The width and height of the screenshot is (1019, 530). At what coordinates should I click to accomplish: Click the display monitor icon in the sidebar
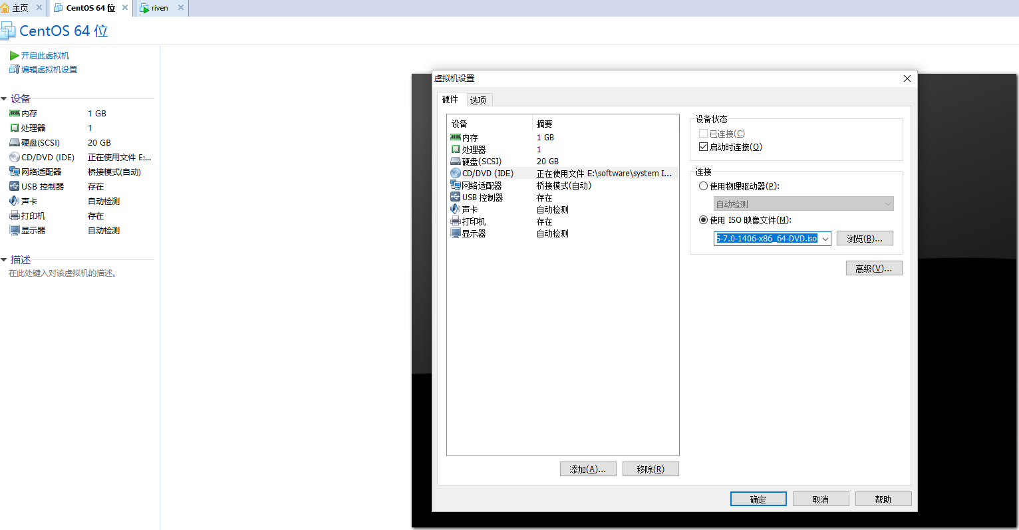[14, 230]
